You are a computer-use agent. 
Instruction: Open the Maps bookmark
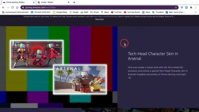(x=105, y=12)
